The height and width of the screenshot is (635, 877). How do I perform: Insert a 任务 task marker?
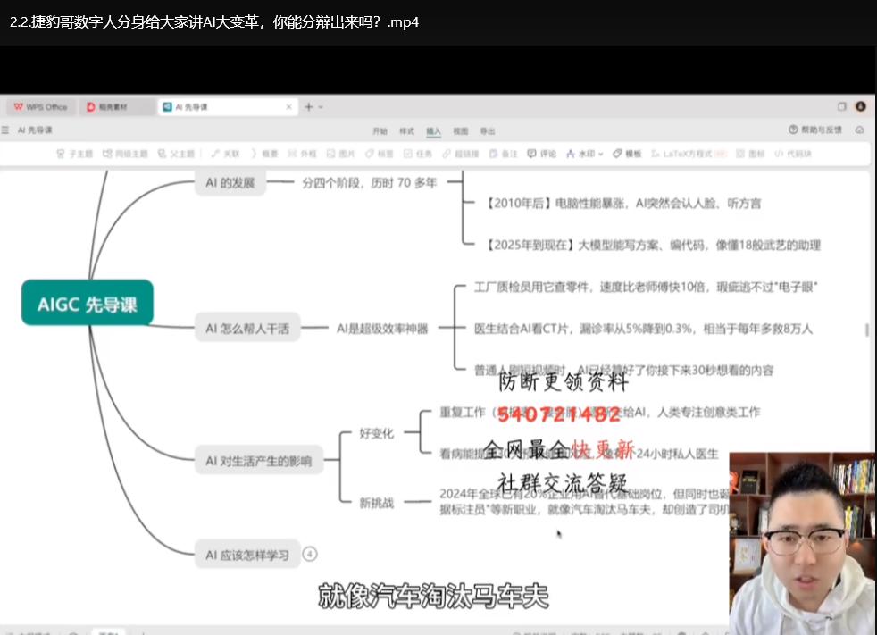pos(418,154)
